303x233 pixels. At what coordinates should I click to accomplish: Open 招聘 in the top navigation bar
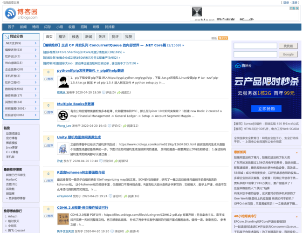(x=84, y=27)
